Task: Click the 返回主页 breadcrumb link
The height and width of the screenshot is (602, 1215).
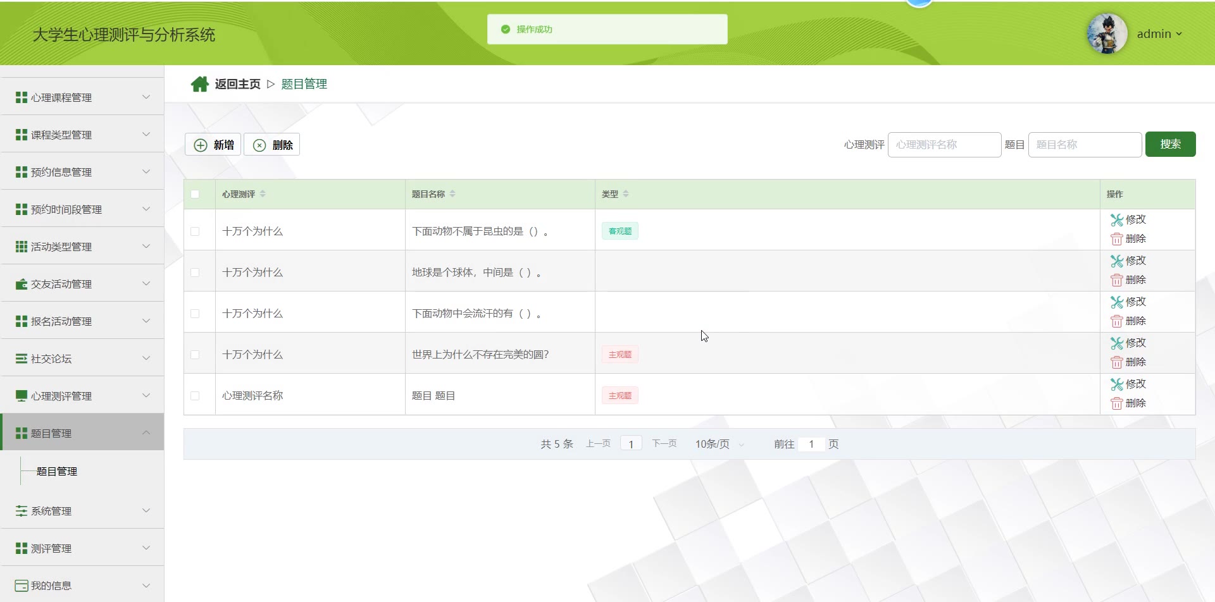Action: (237, 84)
